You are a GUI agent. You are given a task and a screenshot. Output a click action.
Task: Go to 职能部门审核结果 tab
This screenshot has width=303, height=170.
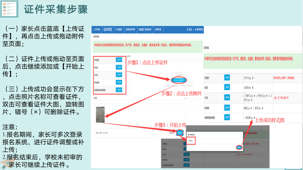click(145, 29)
